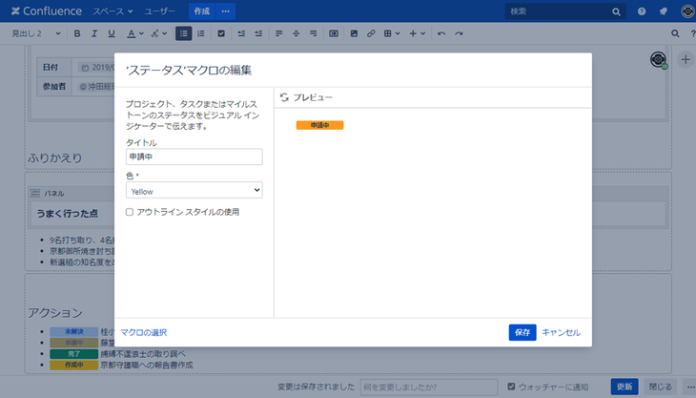Insert a table
The width and height of the screenshot is (696, 398).
click(388, 33)
